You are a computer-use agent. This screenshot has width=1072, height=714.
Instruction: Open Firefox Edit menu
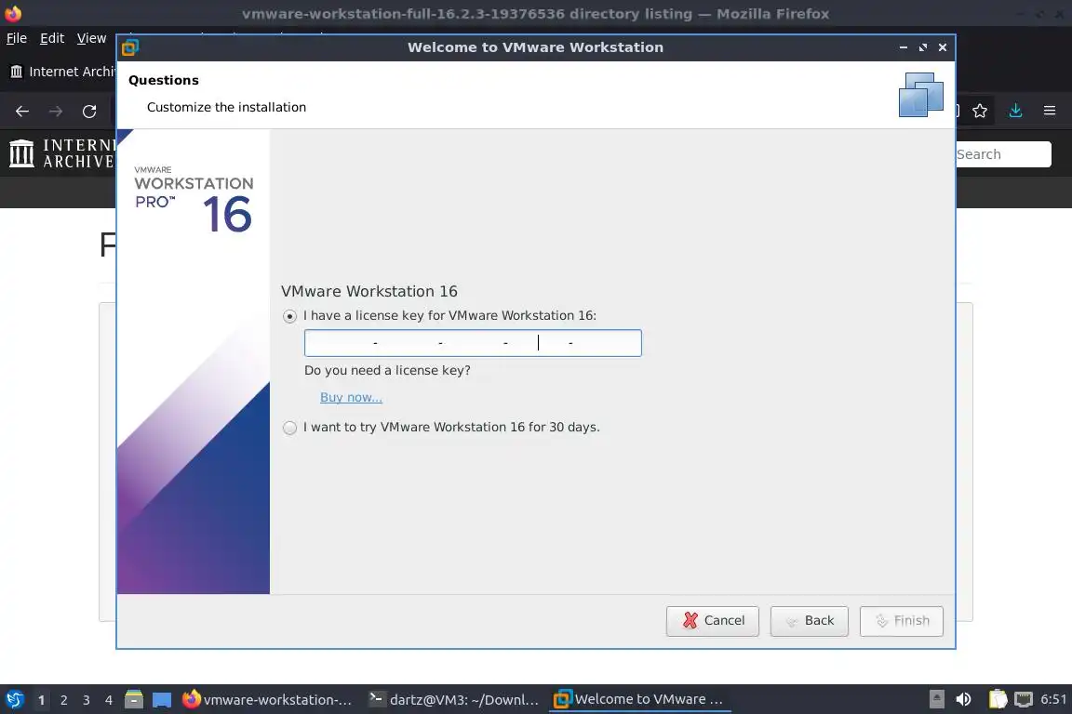coord(52,38)
